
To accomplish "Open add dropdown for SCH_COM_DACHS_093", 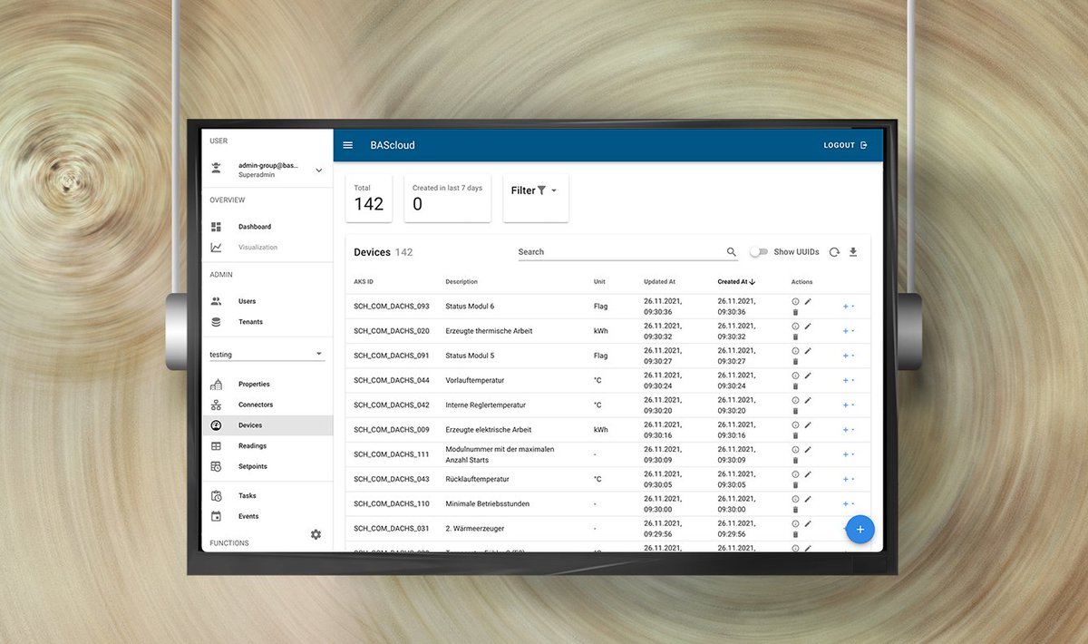I will tap(849, 307).
